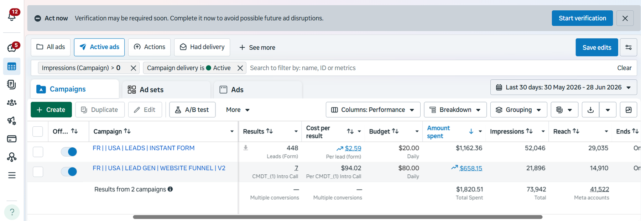Select the Active ads view
This screenshot has width=641, height=221.
[x=99, y=47]
